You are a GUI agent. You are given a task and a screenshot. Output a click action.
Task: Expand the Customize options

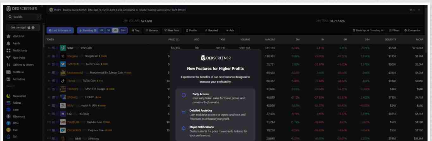(x=412, y=30)
